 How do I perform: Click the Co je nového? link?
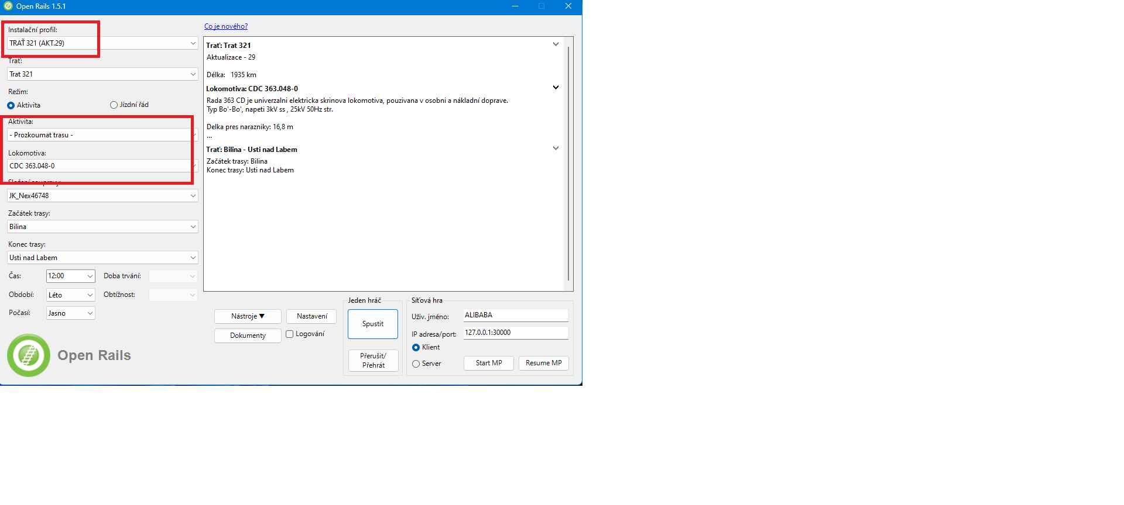coord(226,26)
